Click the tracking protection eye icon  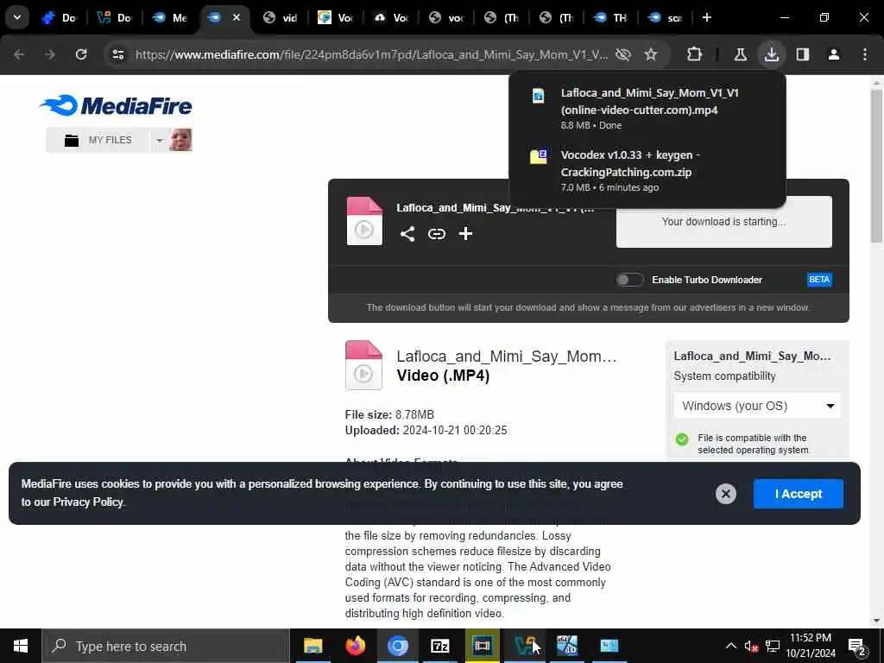point(623,54)
